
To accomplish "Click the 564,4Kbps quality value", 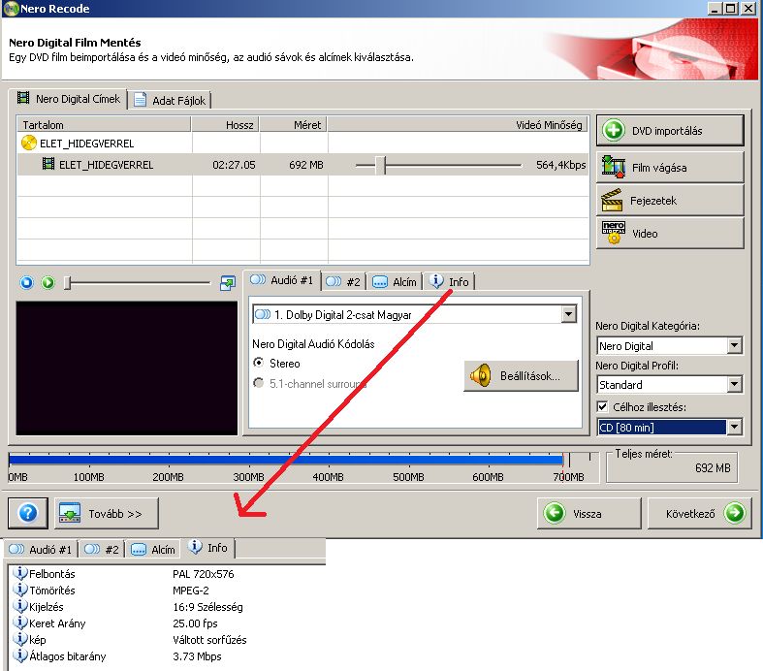I will coord(561,165).
